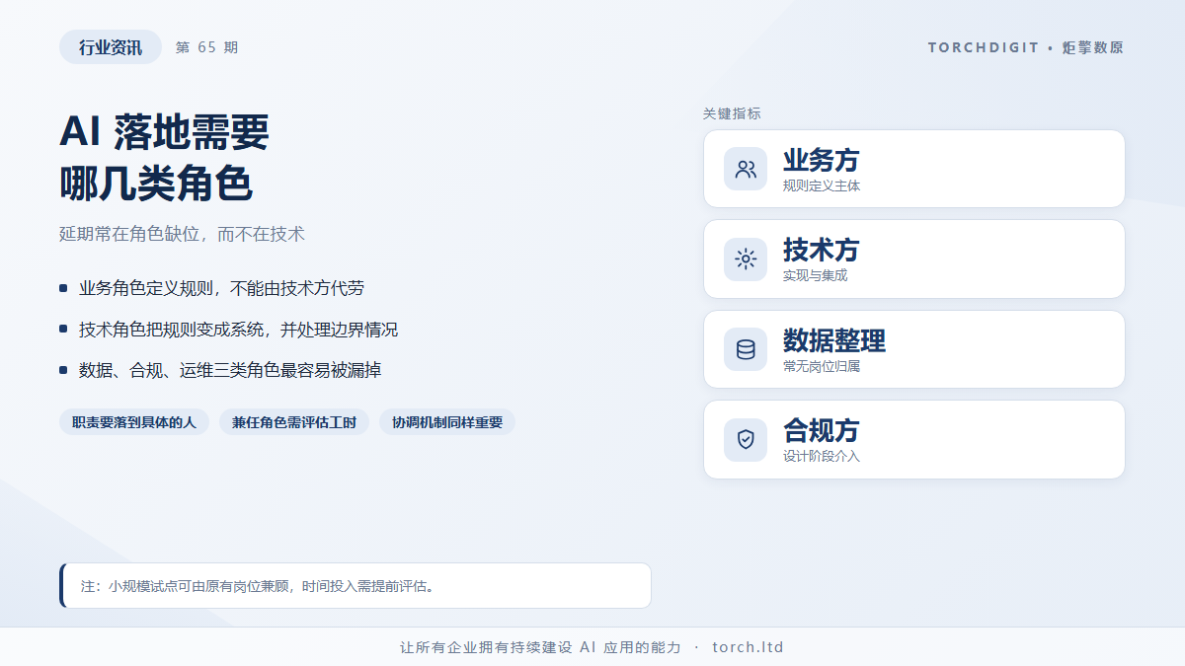1185x666 pixels.
Task: Click the 设计阶段介入 caption
Action: [822, 456]
